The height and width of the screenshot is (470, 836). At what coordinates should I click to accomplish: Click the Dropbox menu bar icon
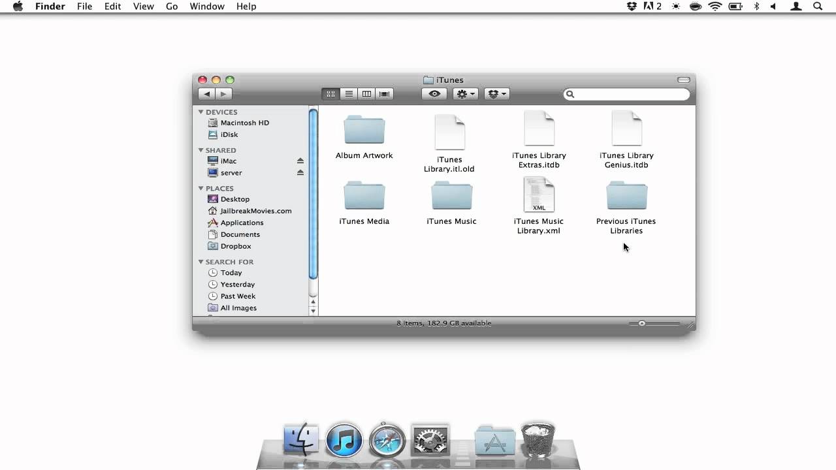click(632, 7)
